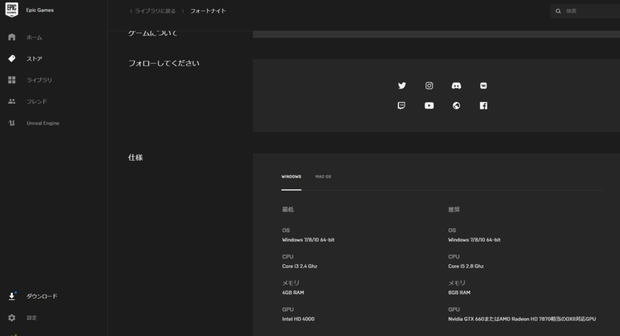Viewport: 620px width, 336px height.
Task: Open the ホーム home icon
Action: 12,37
